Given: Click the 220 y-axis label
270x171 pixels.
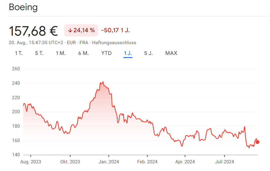Looking at the screenshot, I should point(16,98).
